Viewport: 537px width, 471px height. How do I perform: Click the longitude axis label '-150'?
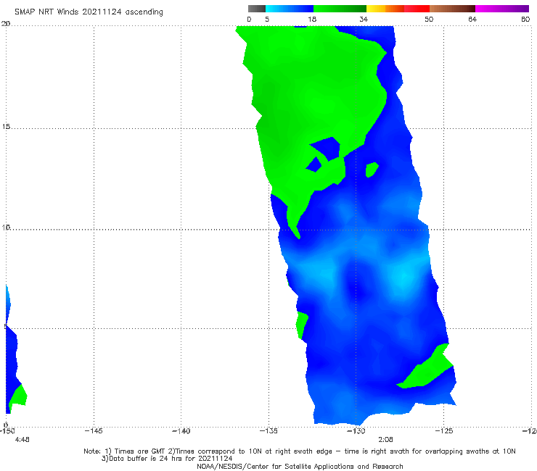tap(7, 431)
